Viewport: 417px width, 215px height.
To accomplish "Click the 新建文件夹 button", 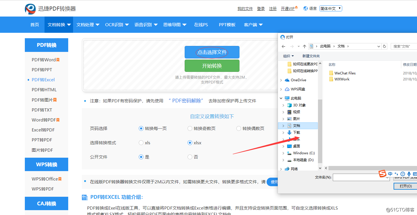I will [x=311, y=56].
